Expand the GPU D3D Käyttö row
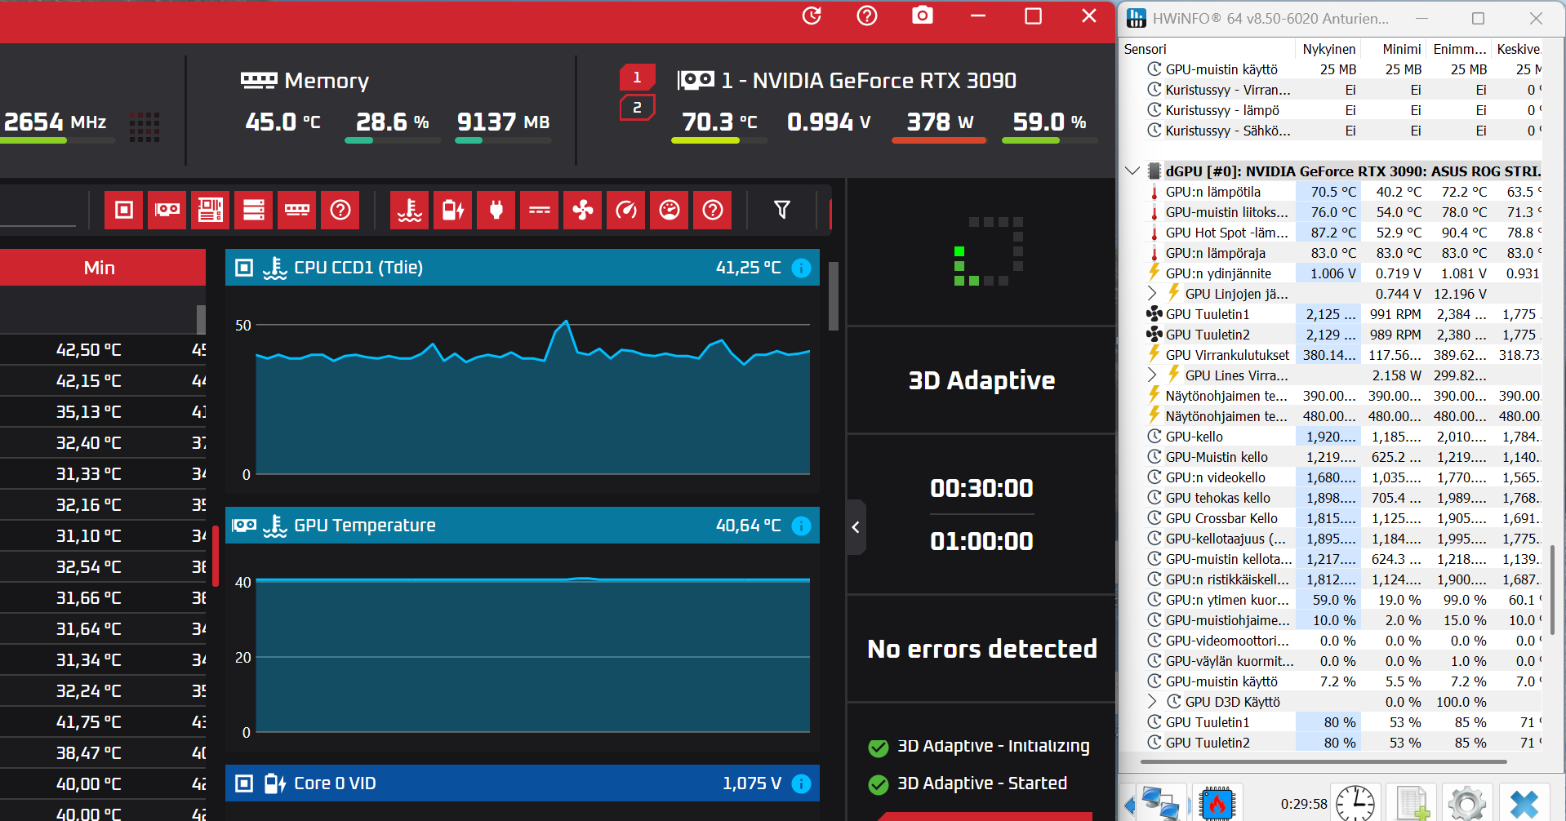This screenshot has width=1566, height=821. 1152,702
